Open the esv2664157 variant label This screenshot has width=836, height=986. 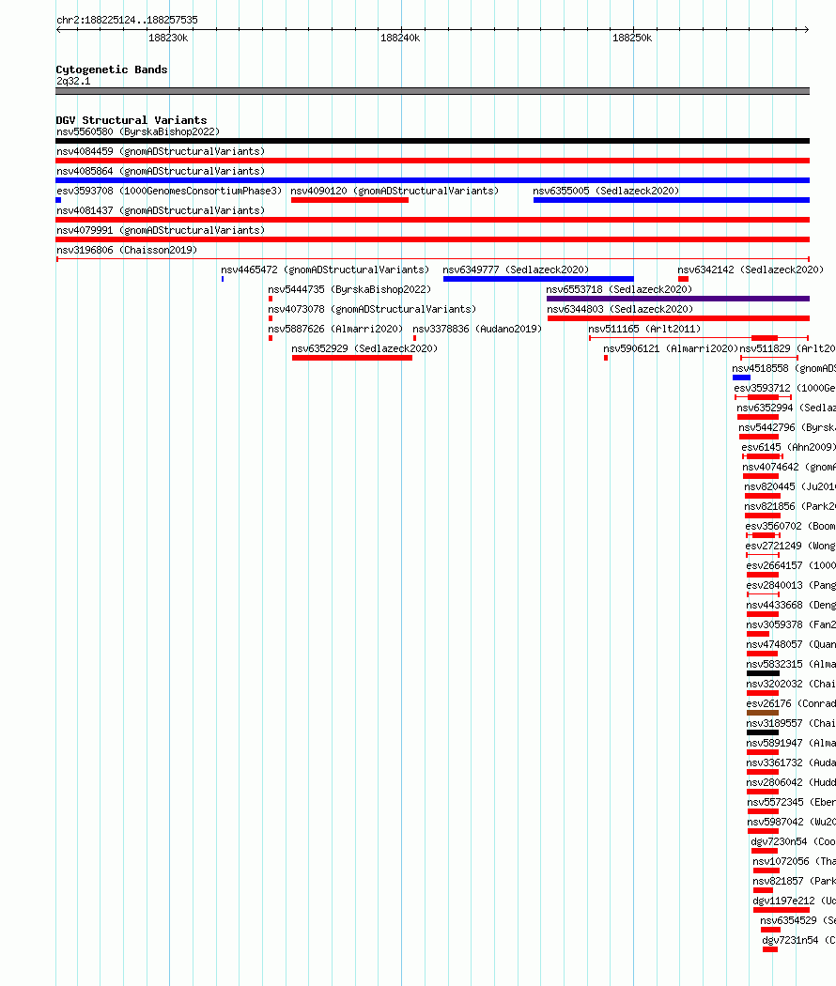click(791, 565)
